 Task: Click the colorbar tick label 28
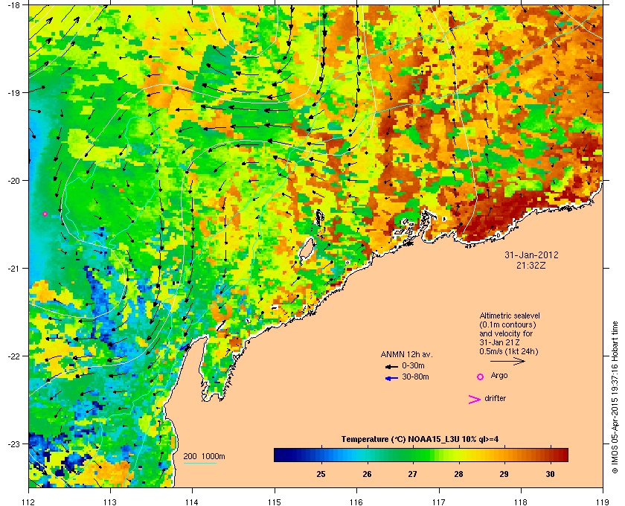pos(459,474)
